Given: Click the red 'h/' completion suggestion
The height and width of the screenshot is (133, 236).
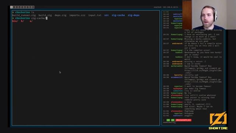Looking at the screenshot, I should (22, 21).
